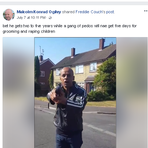The width and height of the screenshot is (148, 148).
Task: Click the second caption line 'grooming and raping children'
Action: pos(29,32)
